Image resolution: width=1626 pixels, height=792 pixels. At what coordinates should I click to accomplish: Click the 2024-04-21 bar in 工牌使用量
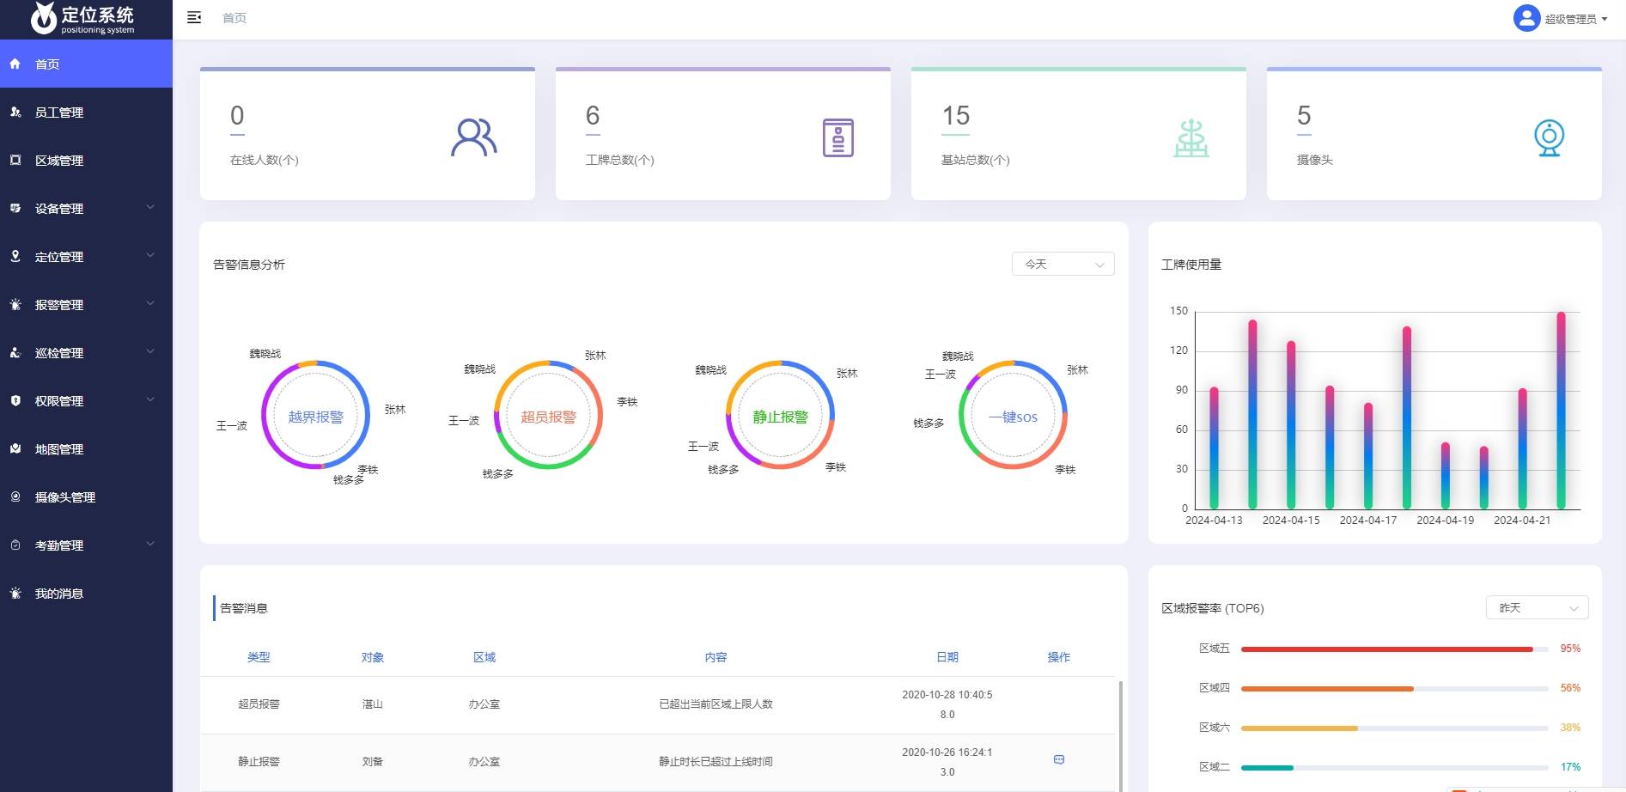click(1522, 448)
